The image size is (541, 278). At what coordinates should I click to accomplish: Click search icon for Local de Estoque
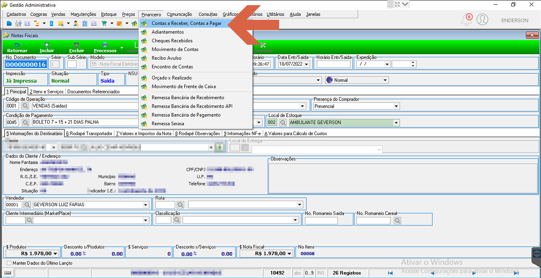(x=283, y=122)
